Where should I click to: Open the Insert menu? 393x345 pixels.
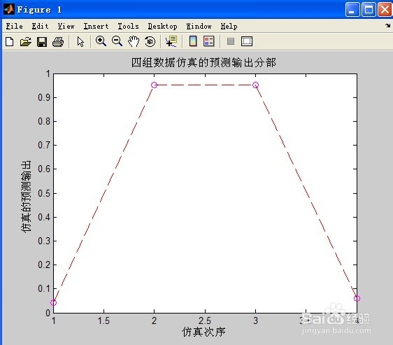pyautogui.click(x=96, y=26)
